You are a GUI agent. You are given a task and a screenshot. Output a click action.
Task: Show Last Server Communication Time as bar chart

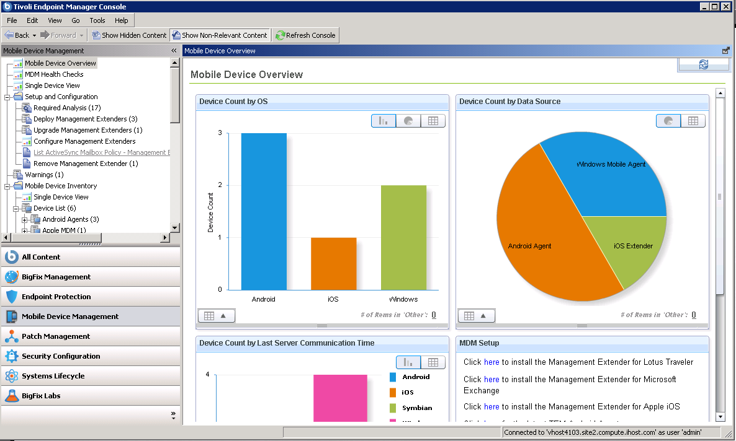coord(408,362)
